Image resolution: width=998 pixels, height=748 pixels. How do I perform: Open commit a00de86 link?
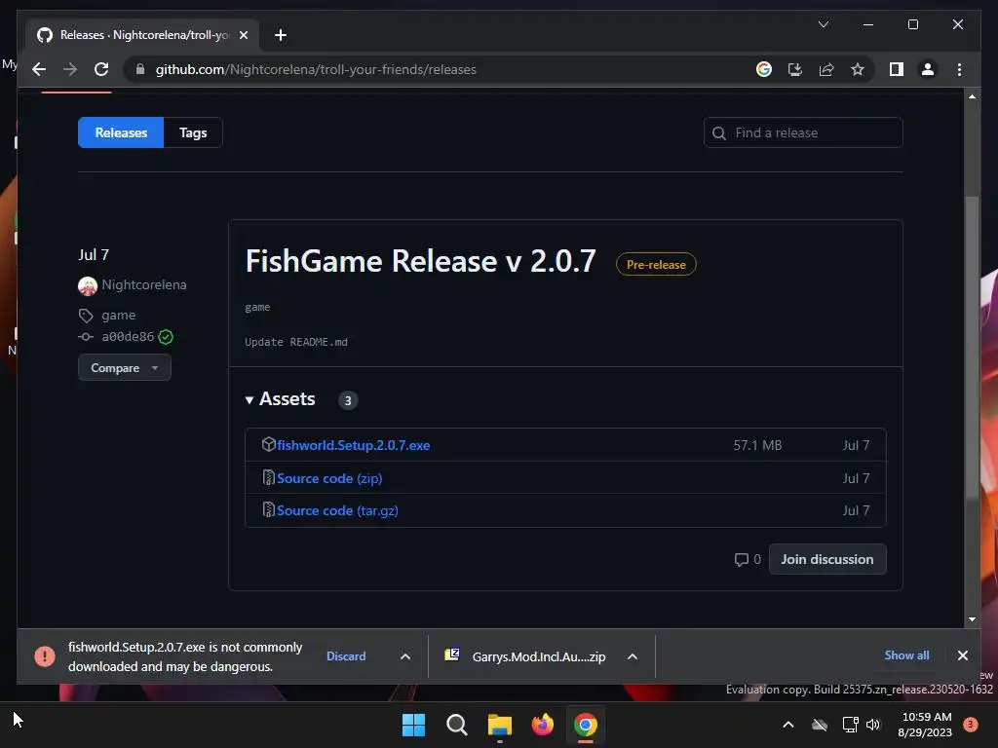click(x=128, y=336)
